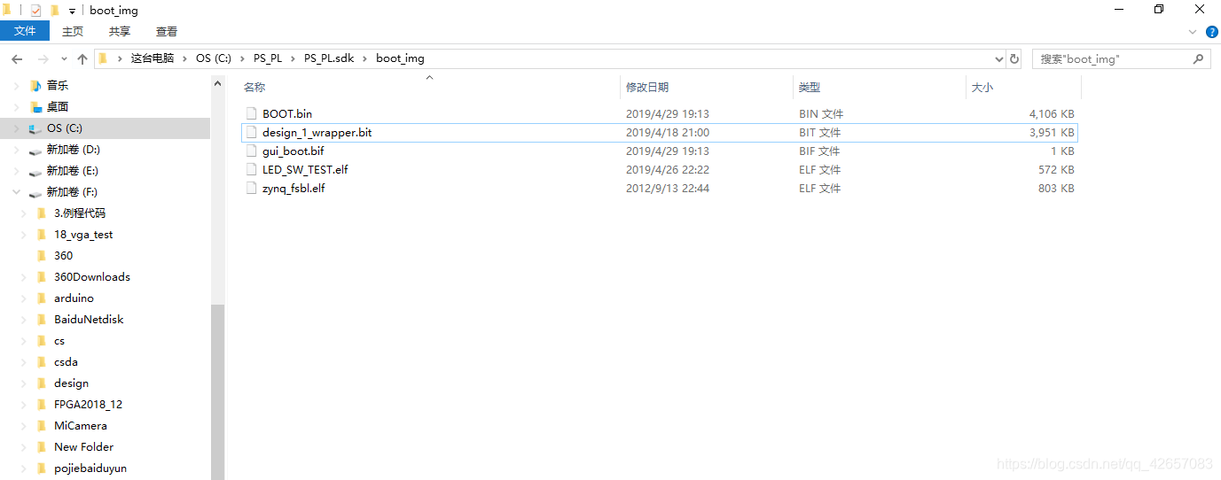This screenshot has width=1221, height=480.
Task: Expand the 桌面 tree node
Action: click(x=17, y=107)
